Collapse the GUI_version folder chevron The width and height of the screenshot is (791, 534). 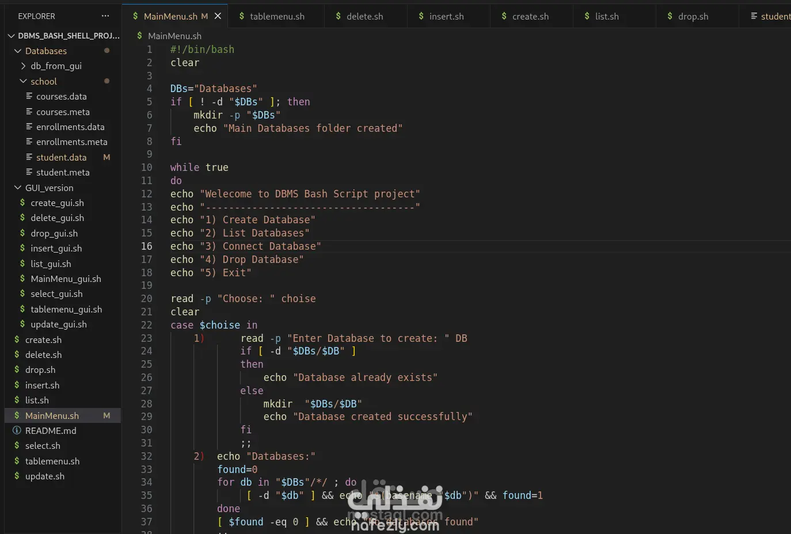point(18,188)
